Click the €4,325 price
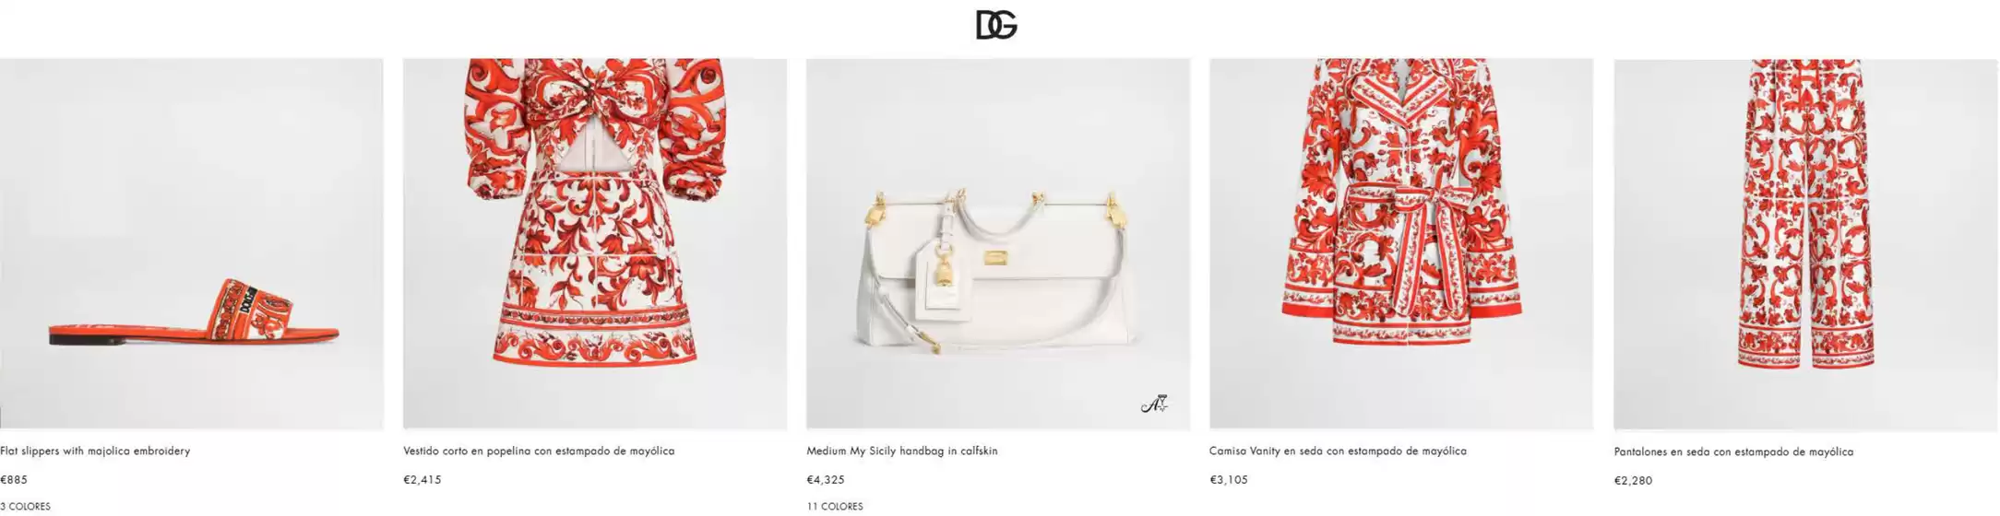 826,480
